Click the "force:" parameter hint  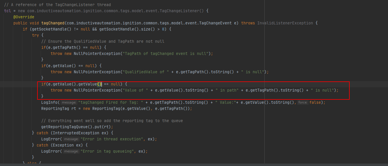tap(303, 102)
